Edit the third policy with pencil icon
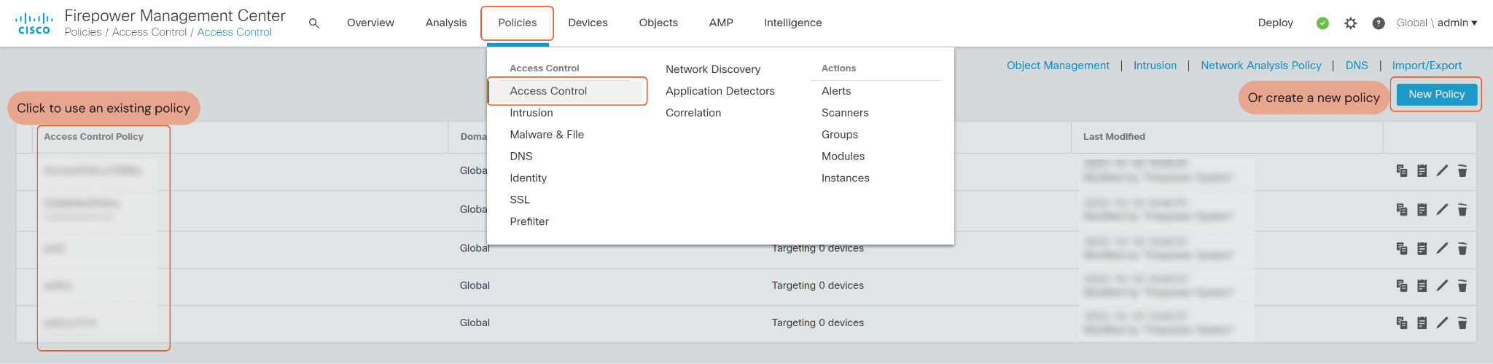 [x=1442, y=248]
